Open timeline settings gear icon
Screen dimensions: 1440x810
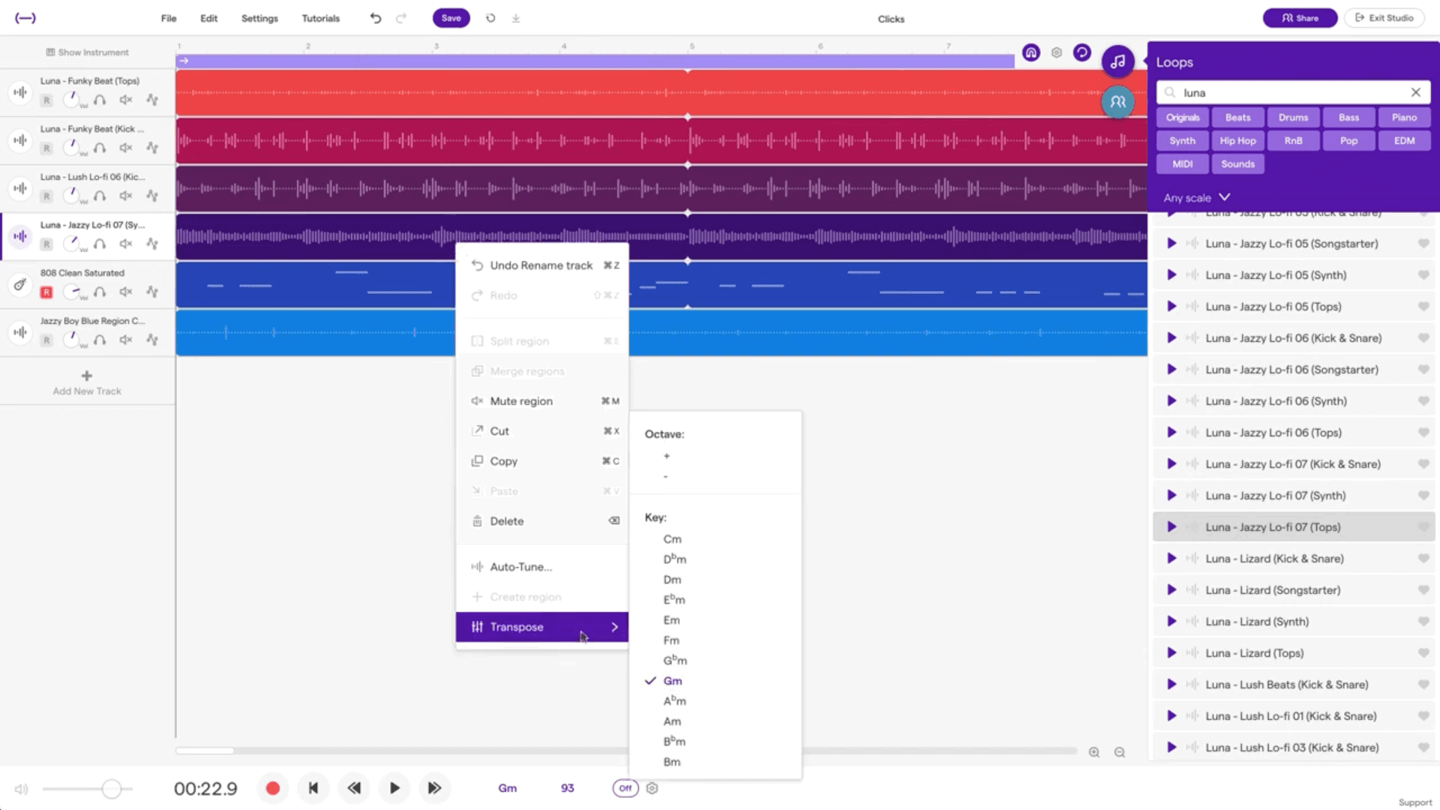(x=1057, y=52)
